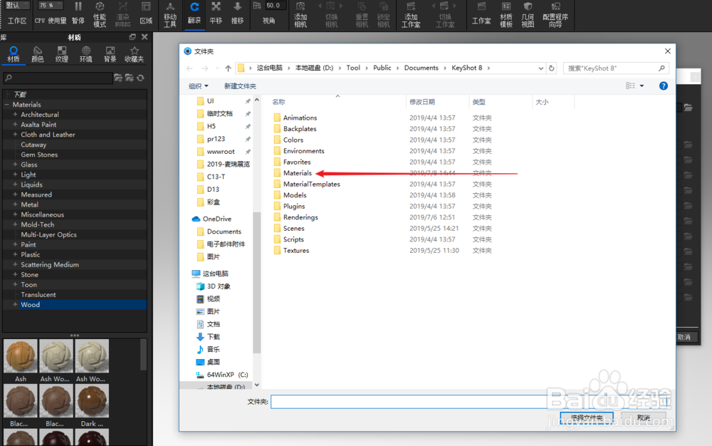Select the Environments folder
The height and width of the screenshot is (446, 712).
[x=304, y=151]
